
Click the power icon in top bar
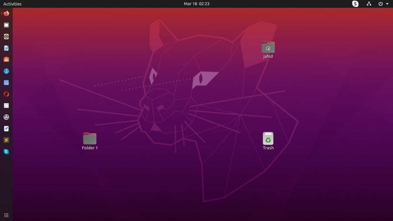[380, 4]
